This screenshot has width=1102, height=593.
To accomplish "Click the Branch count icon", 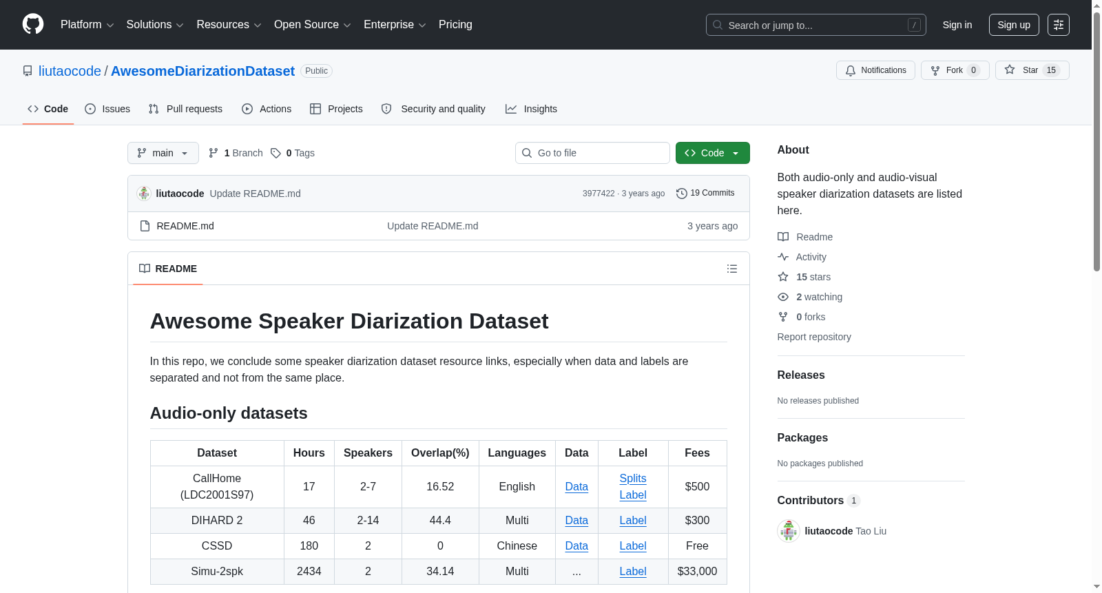I will pos(214,153).
